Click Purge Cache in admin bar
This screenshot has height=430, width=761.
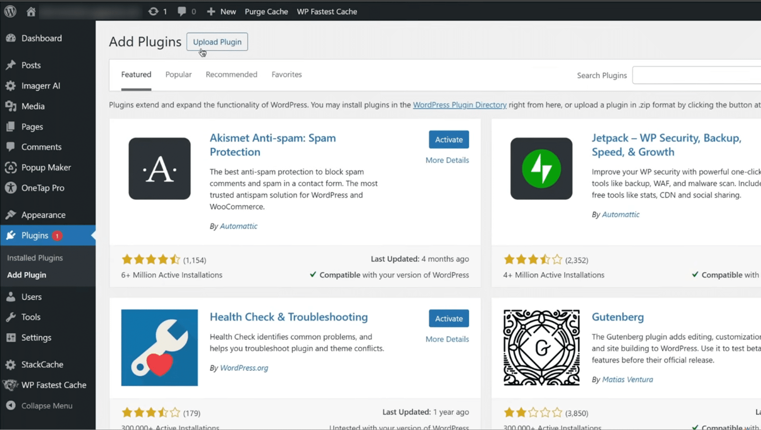(266, 11)
